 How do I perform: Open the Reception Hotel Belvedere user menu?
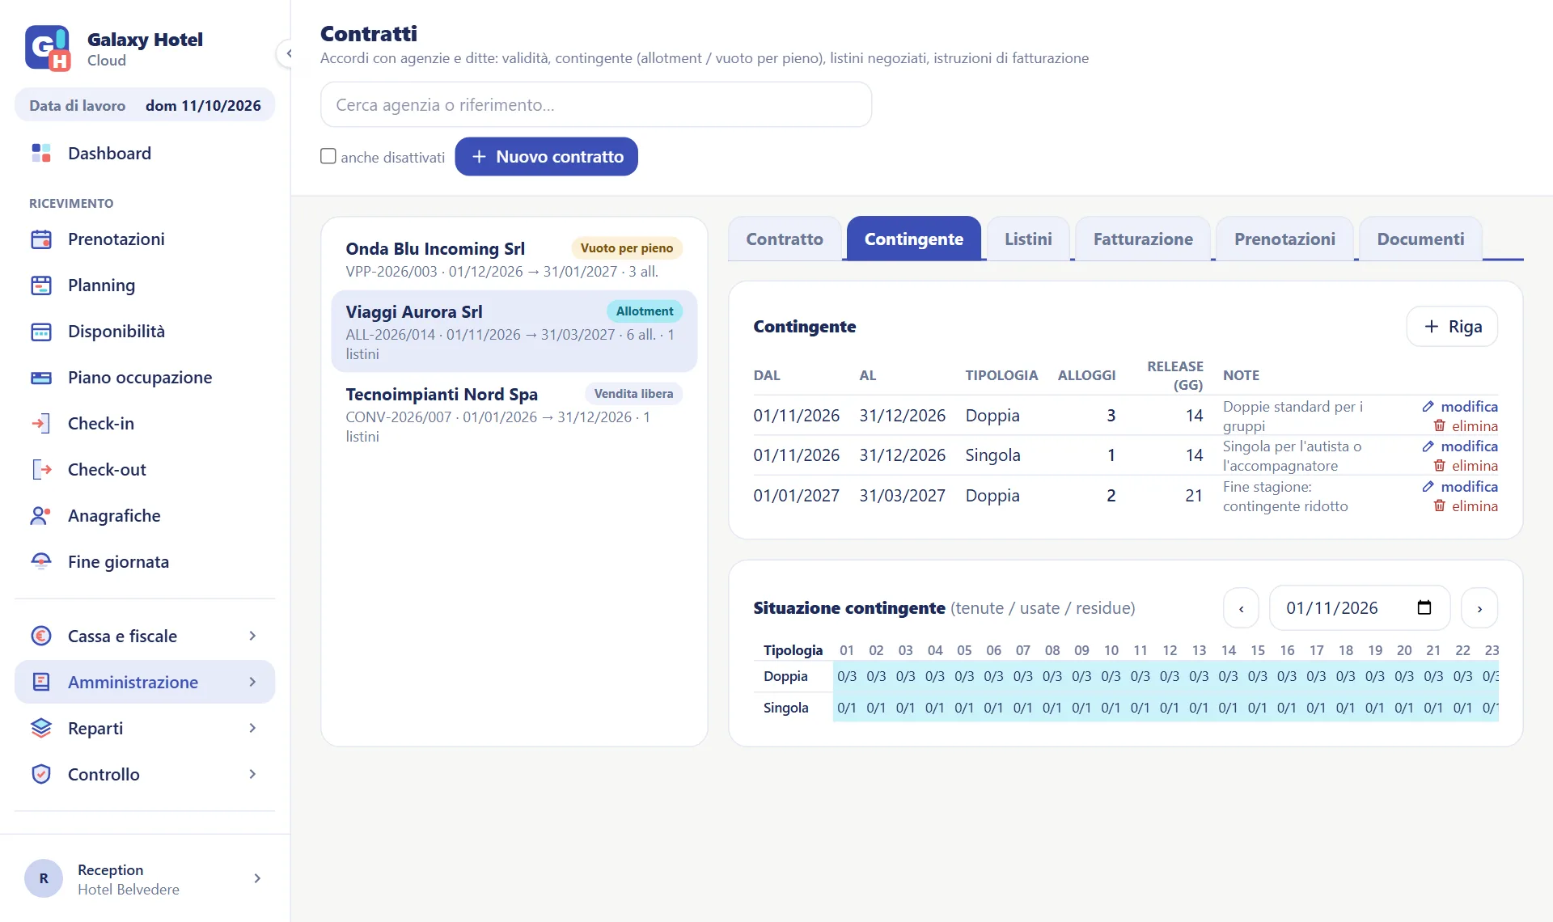coord(145,878)
